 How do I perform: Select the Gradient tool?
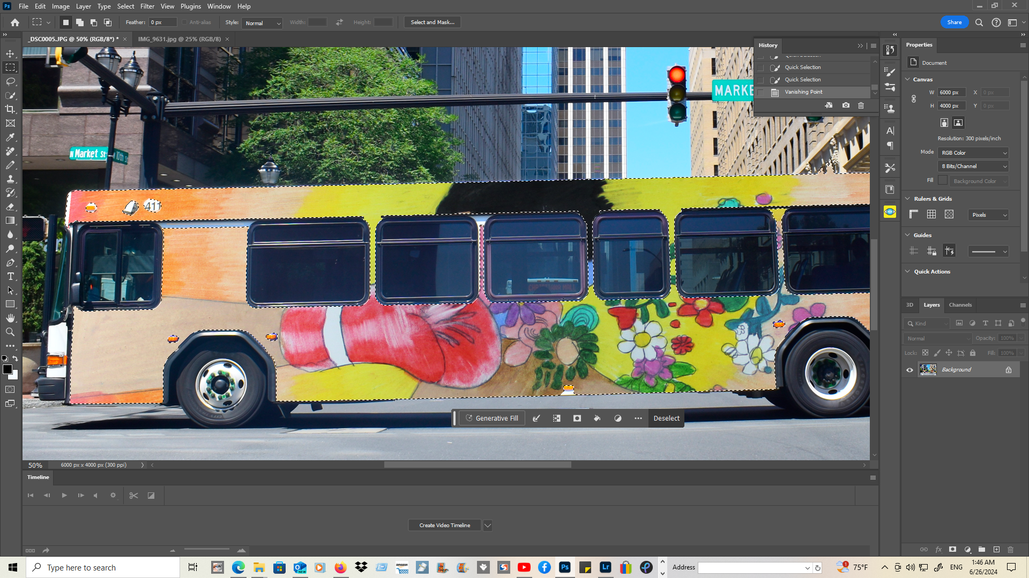point(10,220)
